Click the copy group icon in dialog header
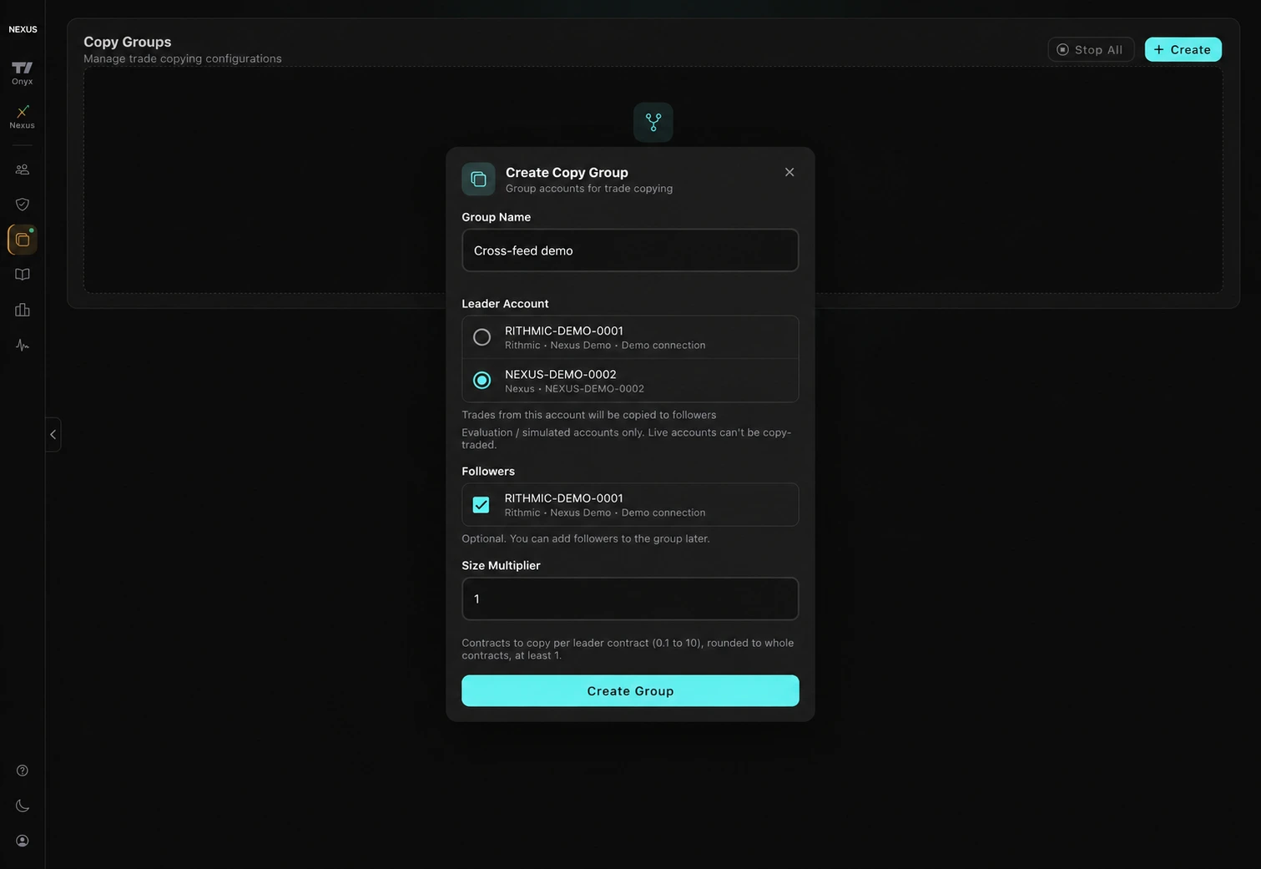Image resolution: width=1261 pixels, height=869 pixels. (x=478, y=179)
